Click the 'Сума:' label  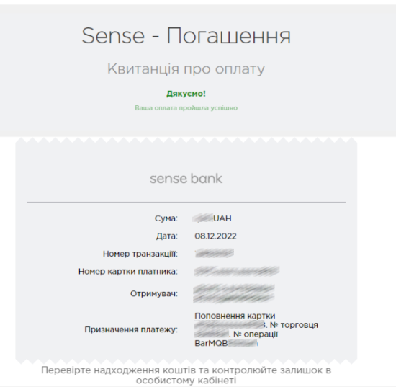tap(166, 218)
